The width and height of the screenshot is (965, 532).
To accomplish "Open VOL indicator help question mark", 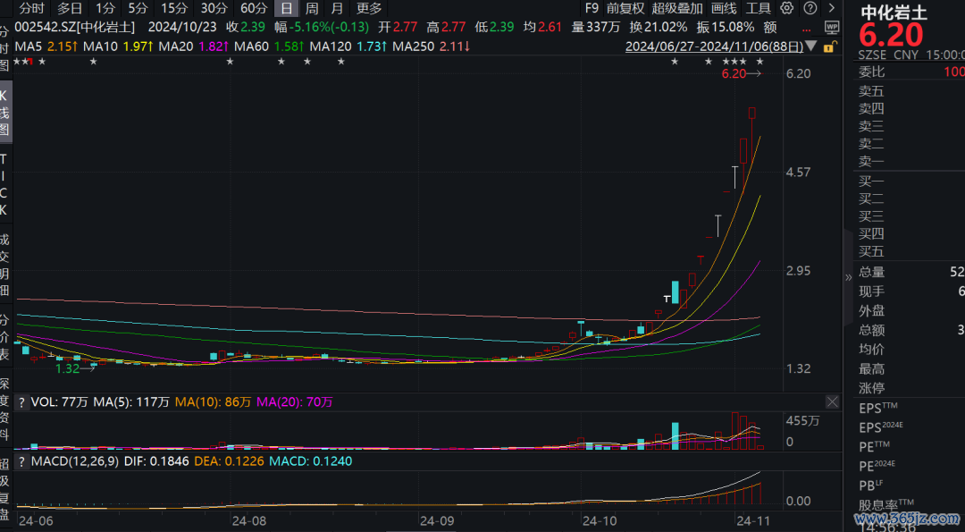I will pos(21,402).
